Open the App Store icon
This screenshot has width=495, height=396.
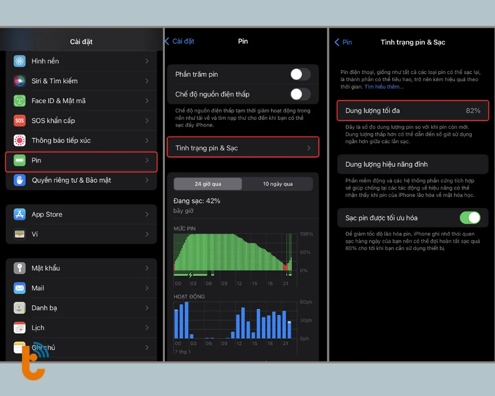pos(20,214)
